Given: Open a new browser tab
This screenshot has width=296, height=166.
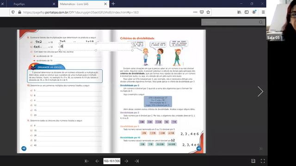Looking at the screenshot, I should point(113,4).
